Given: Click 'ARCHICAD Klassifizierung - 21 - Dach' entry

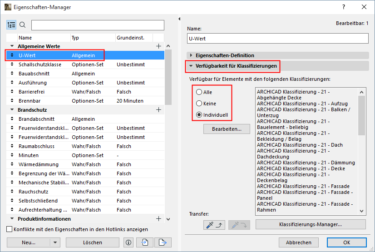Looking at the screenshot, I should point(300,145).
